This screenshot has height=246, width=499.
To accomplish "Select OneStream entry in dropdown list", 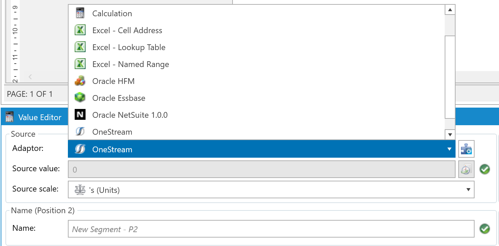I will 257,132.
